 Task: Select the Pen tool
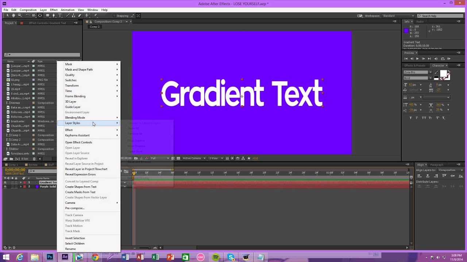[x=54, y=15]
